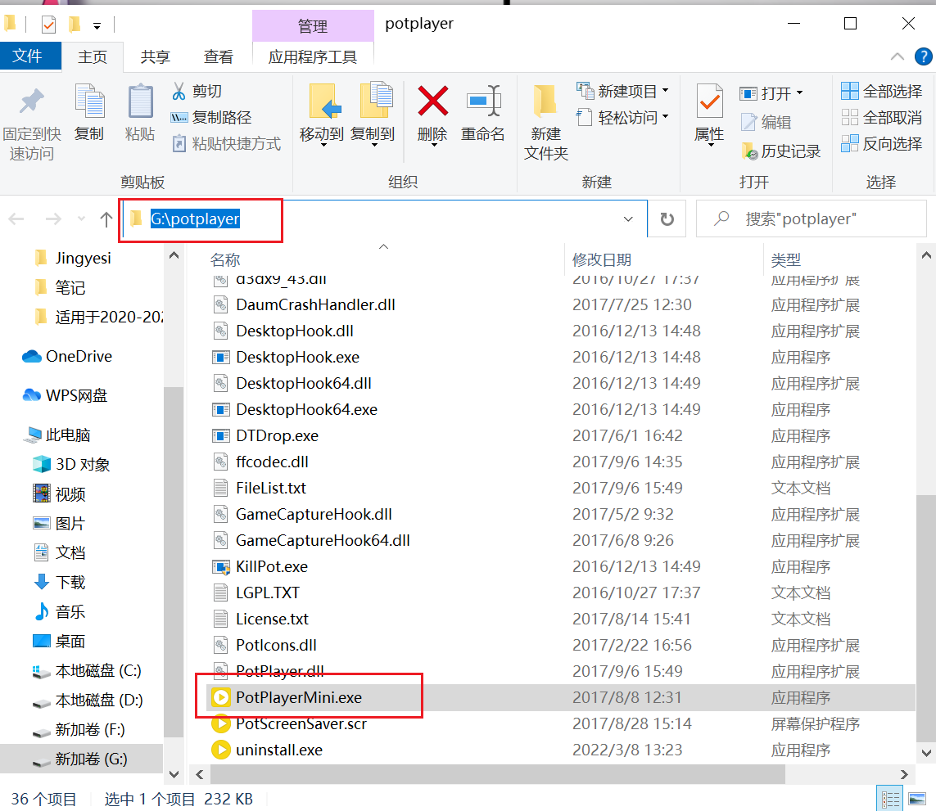The width and height of the screenshot is (936, 811).
Task: Click the horizontal scrollbar of the file list
Action: coord(497,775)
